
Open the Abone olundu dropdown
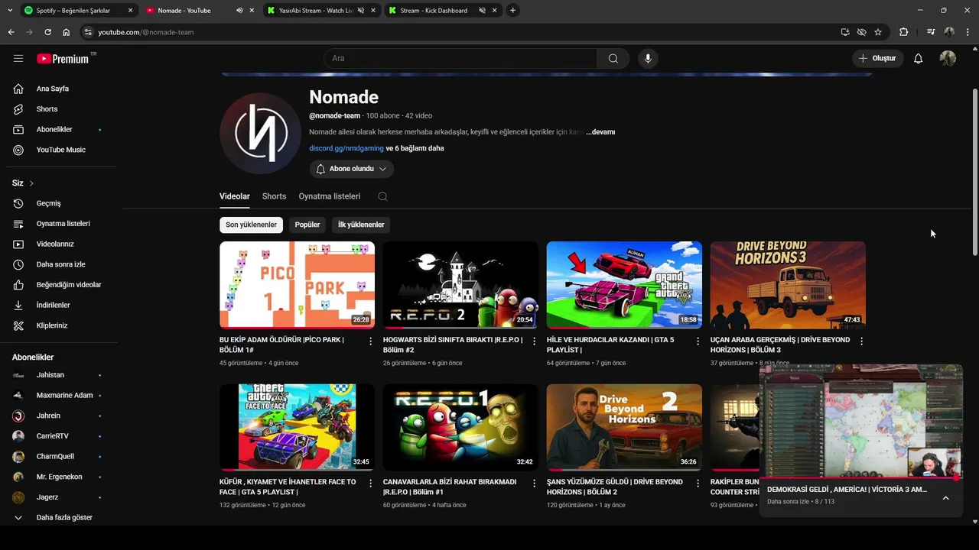352,169
